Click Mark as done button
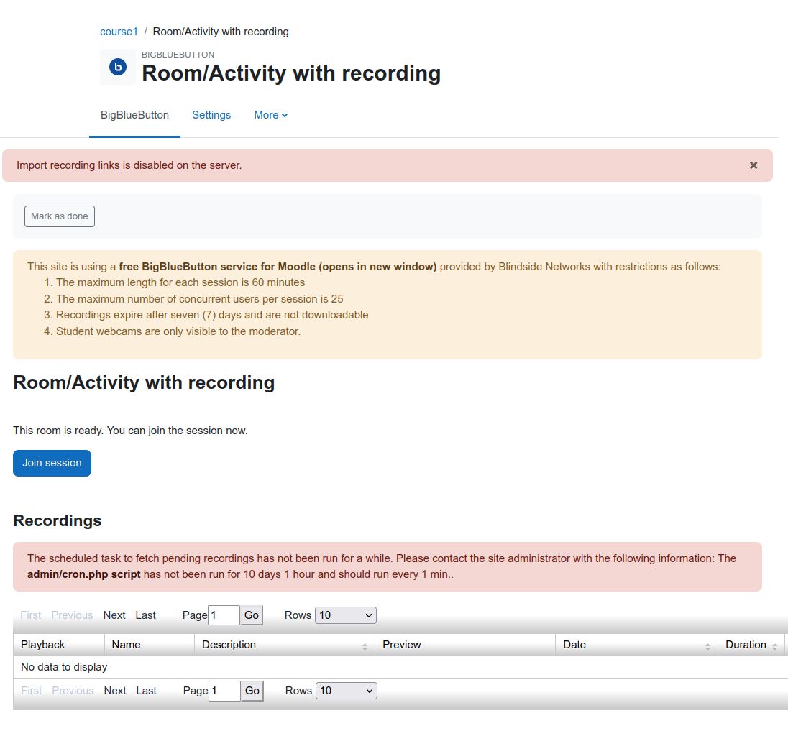Viewport: 788px width, 754px height. pyautogui.click(x=59, y=216)
